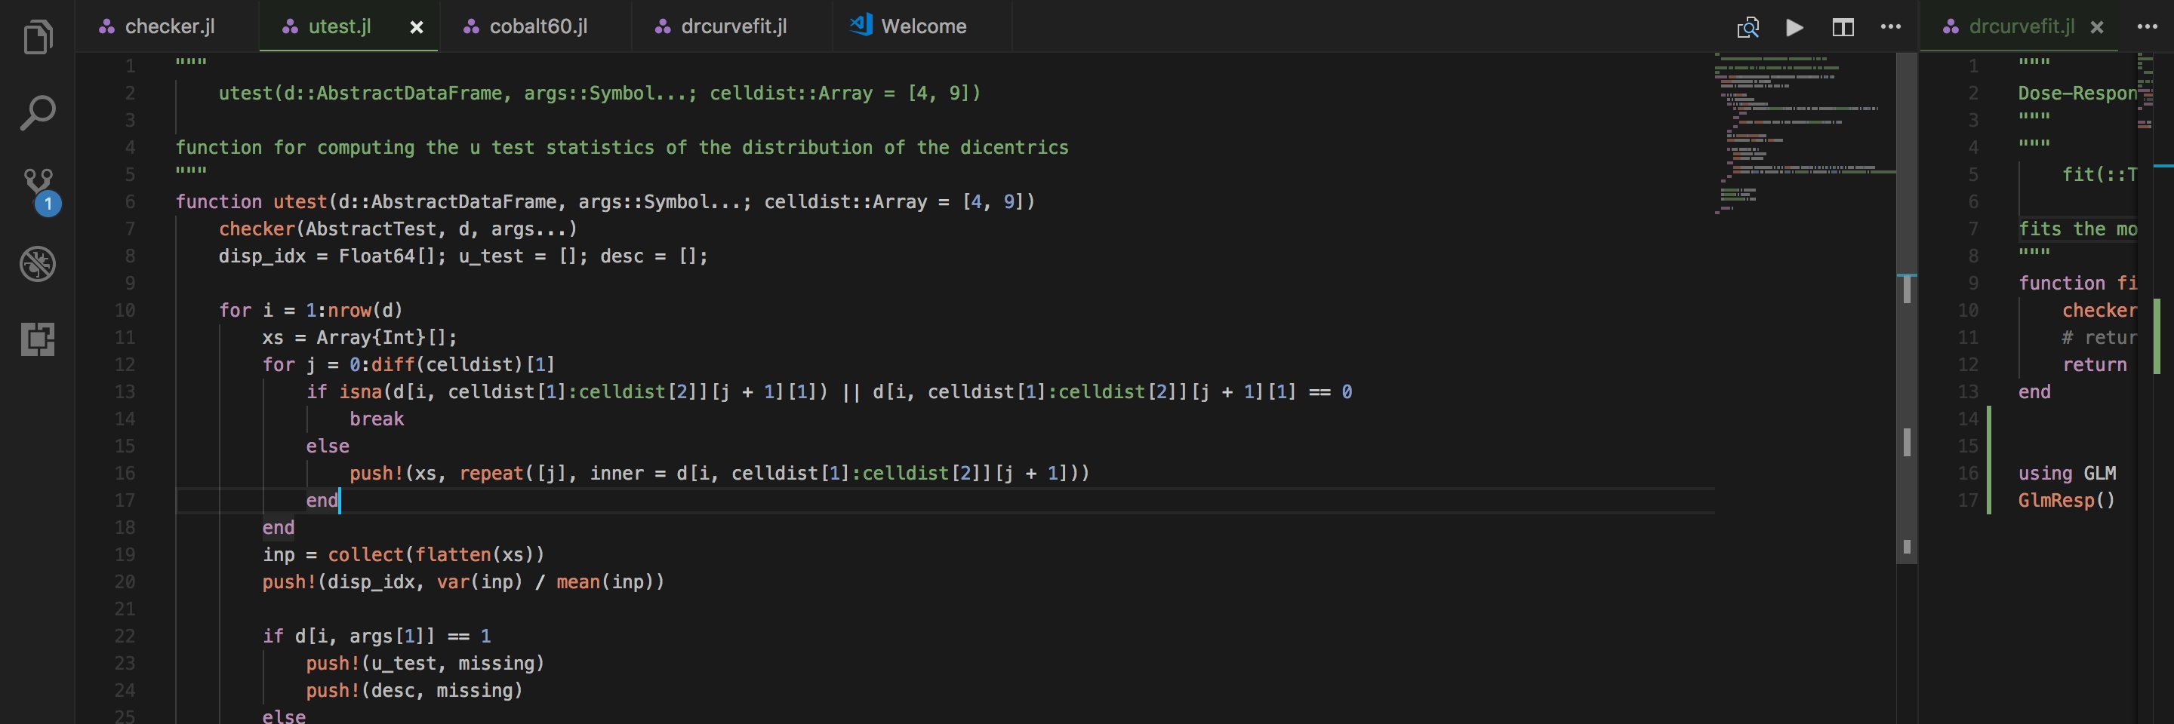Click on 'xs = Array{Int}[];' line
Image resolution: width=2174 pixels, height=724 pixels.
[359, 337]
